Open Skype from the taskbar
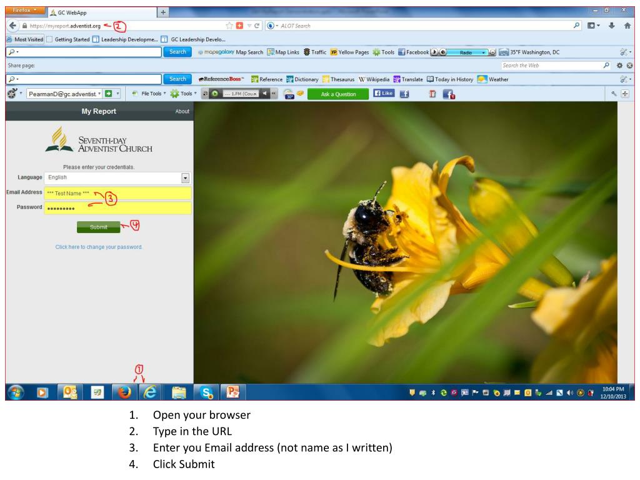Viewport: 640px width, 480px height. (206, 392)
